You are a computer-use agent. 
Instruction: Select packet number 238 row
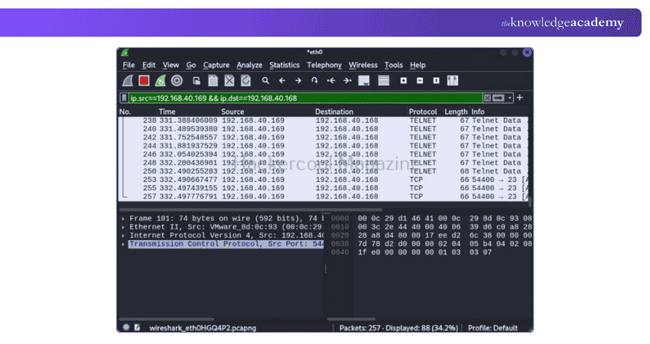(323, 121)
